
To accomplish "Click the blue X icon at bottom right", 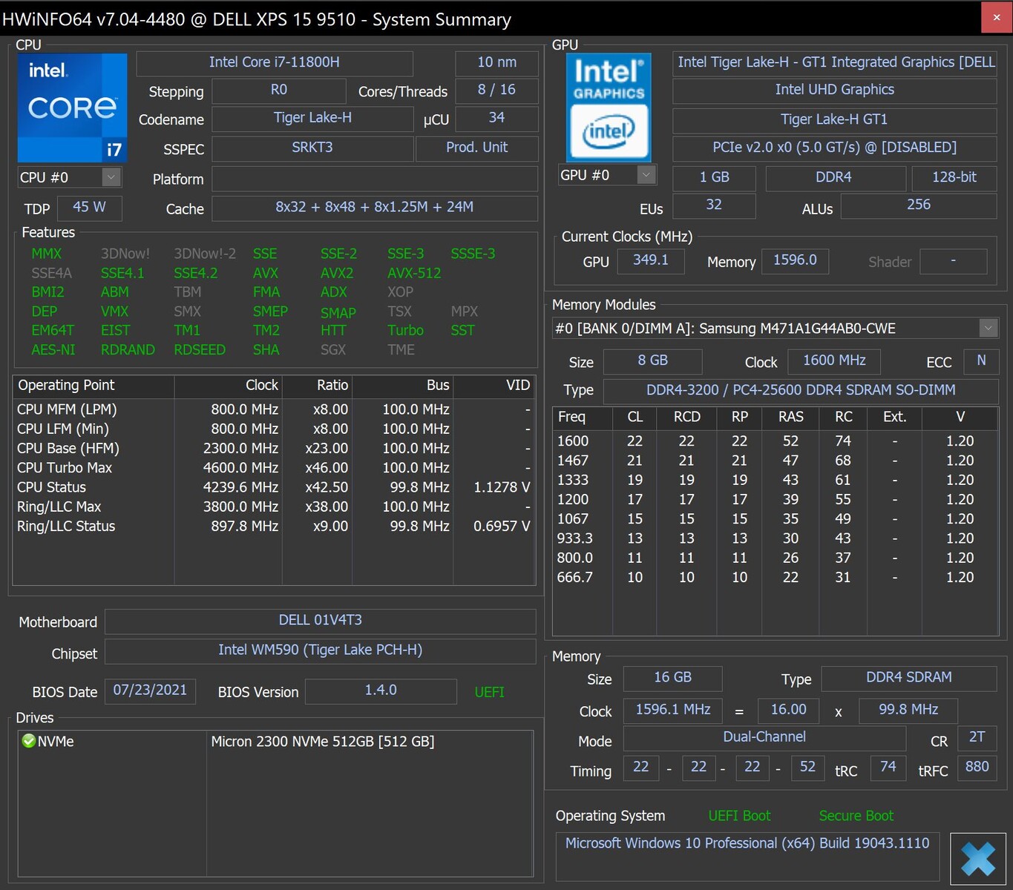I will 977,860.
